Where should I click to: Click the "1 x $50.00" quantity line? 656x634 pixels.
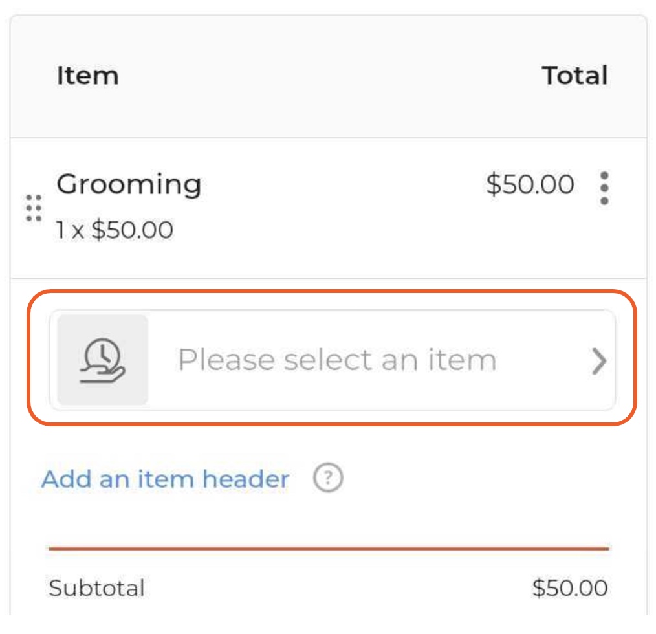pyautogui.click(x=115, y=230)
